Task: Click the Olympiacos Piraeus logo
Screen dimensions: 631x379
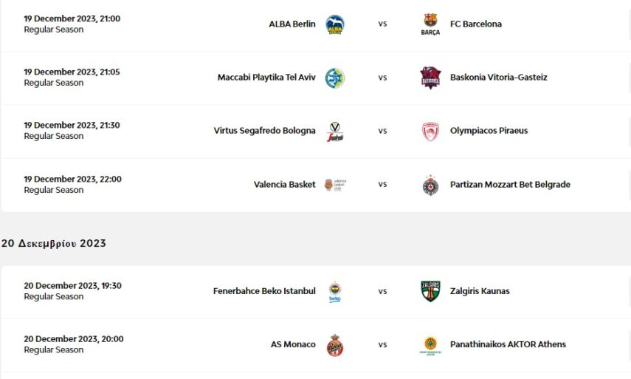Action: pos(430,132)
